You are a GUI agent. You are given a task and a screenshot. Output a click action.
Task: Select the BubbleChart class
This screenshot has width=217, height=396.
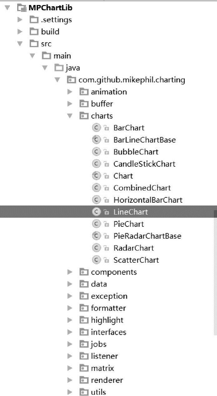(136, 152)
